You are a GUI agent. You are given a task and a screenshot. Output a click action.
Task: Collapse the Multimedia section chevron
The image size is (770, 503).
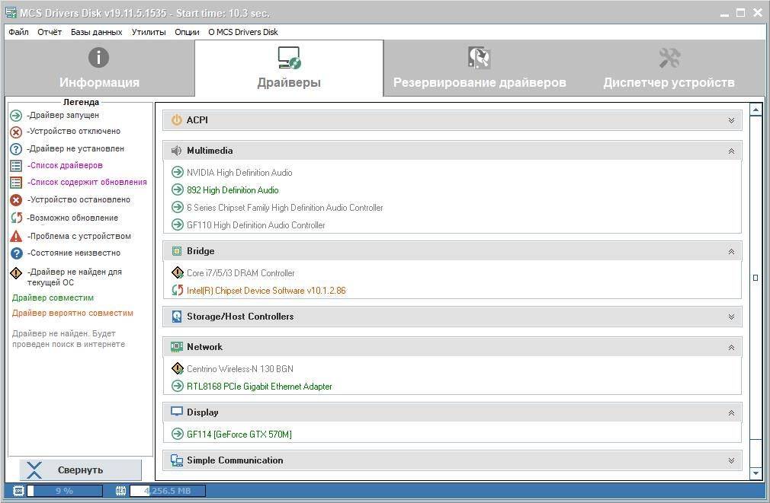click(x=731, y=151)
